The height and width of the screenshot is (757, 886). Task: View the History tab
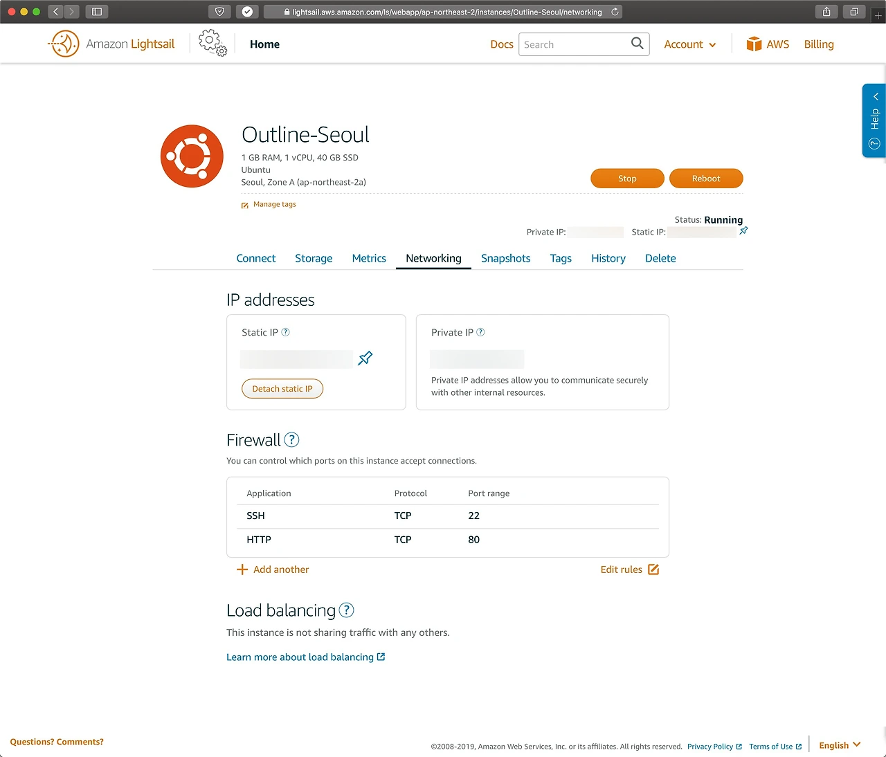coord(608,258)
